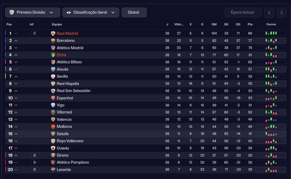Viewport: 291px width, 179px height.
Task: Click the Girona club crest icon
Action: (x=53, y=155)
